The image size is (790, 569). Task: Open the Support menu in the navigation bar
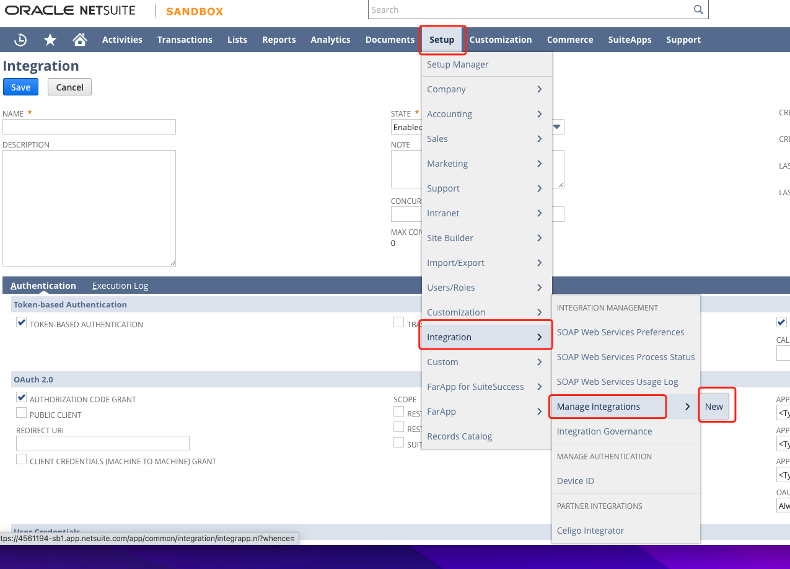tap(683, 40)
